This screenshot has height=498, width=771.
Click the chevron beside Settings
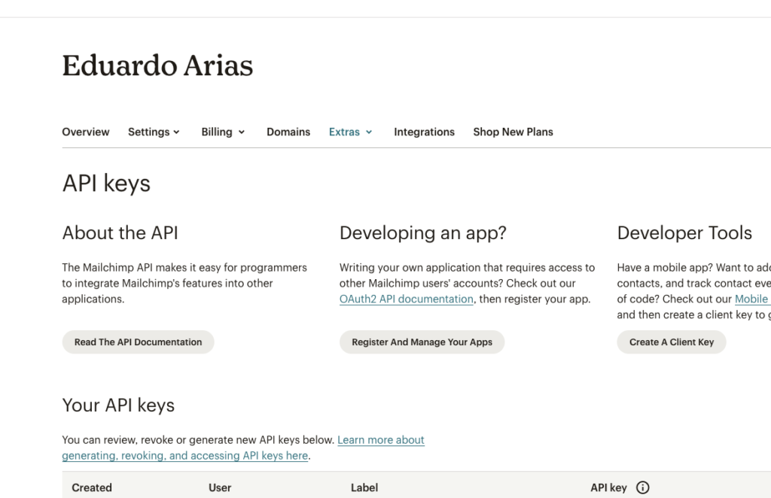point(178,132)
